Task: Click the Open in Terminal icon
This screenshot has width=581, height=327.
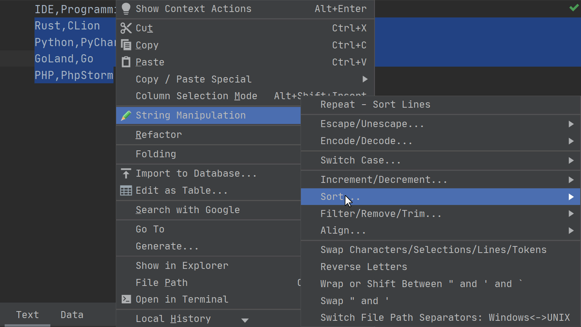Action: pyautogui.click(x=126, y=299)
